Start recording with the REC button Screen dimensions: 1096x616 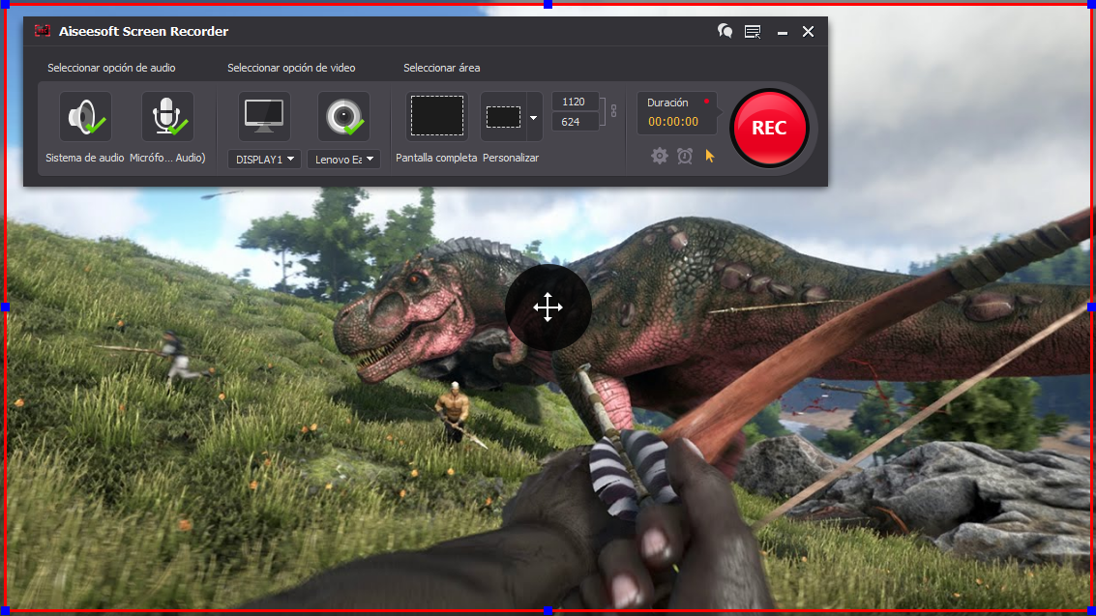coord(769,128)
